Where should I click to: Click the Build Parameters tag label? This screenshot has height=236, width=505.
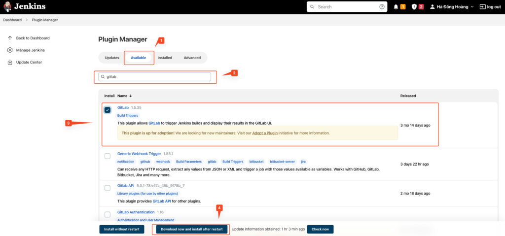(189, 162)
